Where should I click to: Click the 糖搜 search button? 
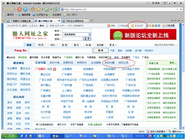point(101,51)
